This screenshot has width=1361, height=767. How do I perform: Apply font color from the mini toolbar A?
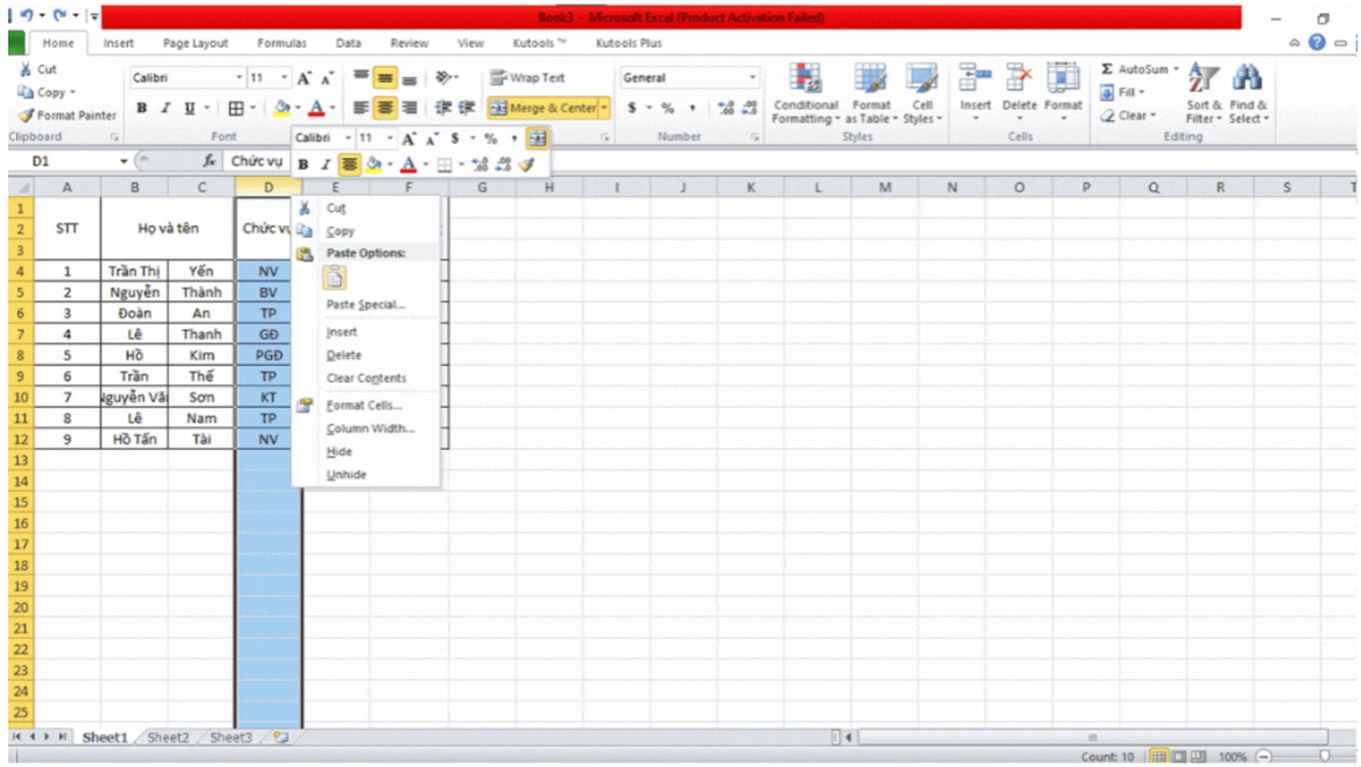pyautogui.click(x=408, y=164)
